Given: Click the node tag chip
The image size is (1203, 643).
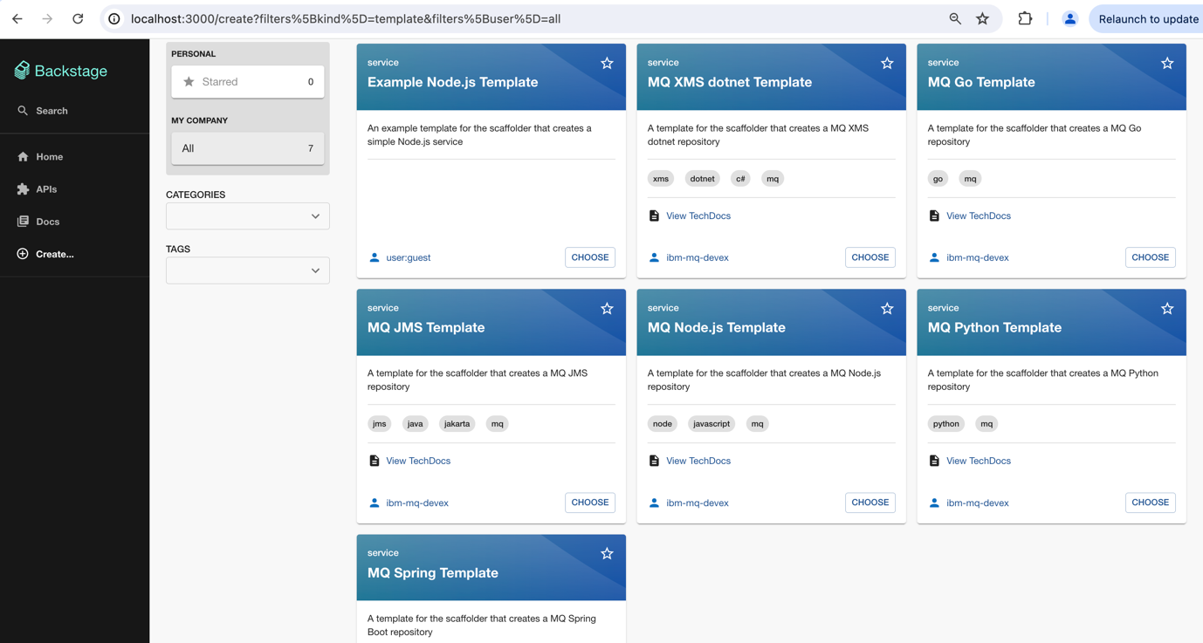Looking at the screenshot, I should [x=663, y=424].
